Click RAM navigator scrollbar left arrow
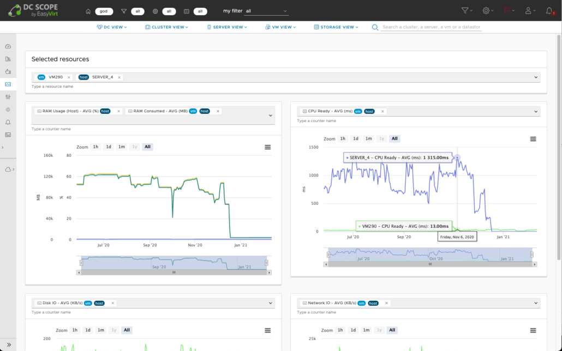The width and height of the screenshot is (562, 351). click(x=79, y=273)
